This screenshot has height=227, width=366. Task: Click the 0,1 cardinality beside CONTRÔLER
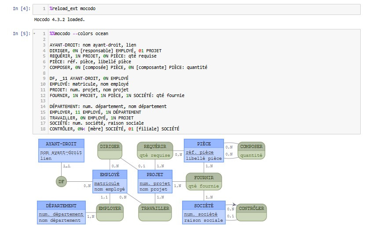[231, 216]
